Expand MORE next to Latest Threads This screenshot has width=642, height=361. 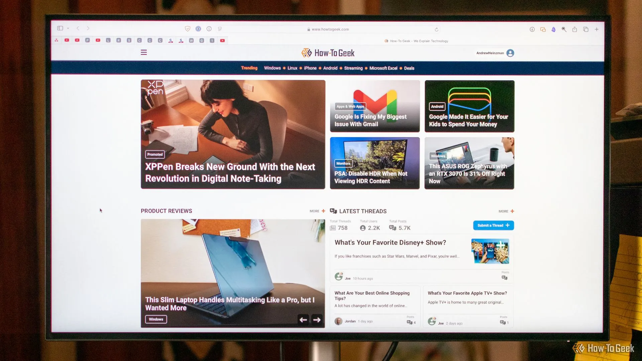coord(506,211)
